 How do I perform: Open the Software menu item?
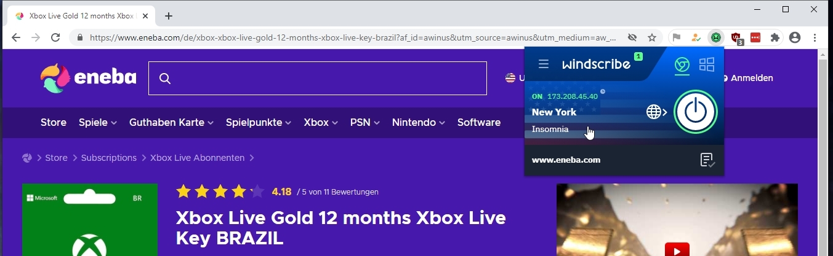(478, 122)
